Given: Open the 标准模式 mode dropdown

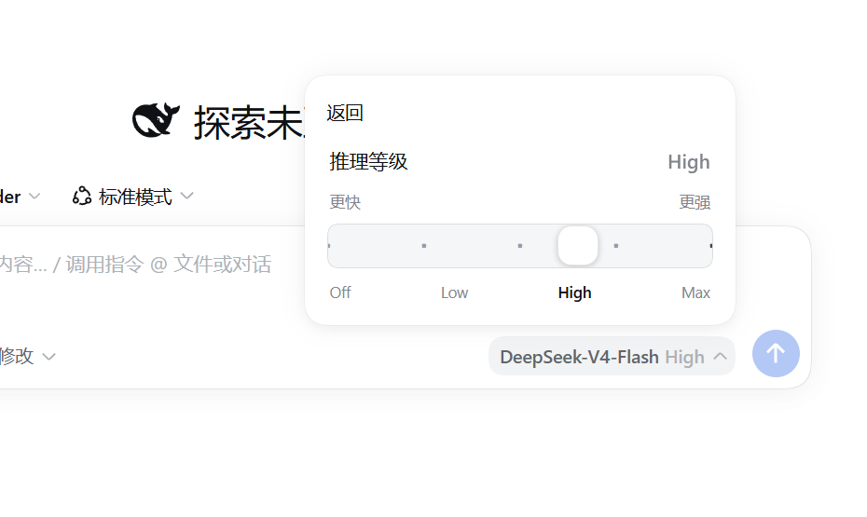Looking at the screenshot, I should [x=132, y=197].
